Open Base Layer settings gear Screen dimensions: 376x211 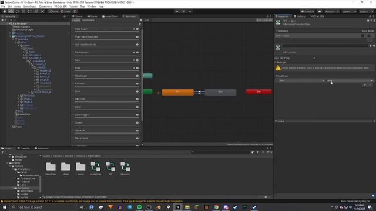137,29
